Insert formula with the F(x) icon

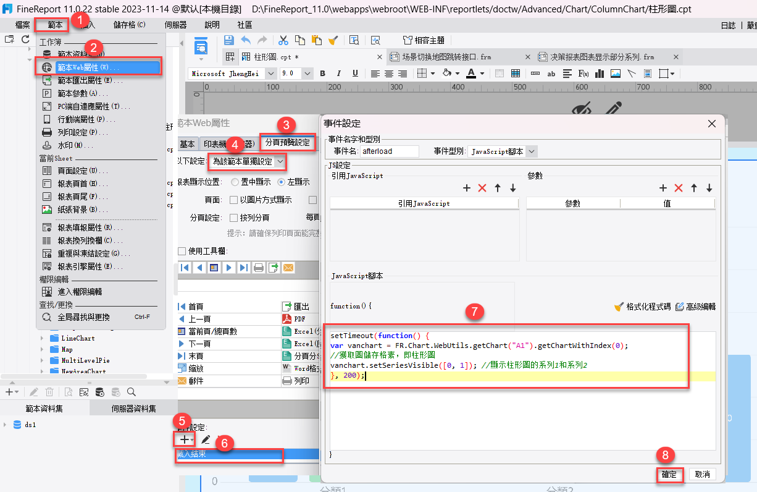(583, 73)
